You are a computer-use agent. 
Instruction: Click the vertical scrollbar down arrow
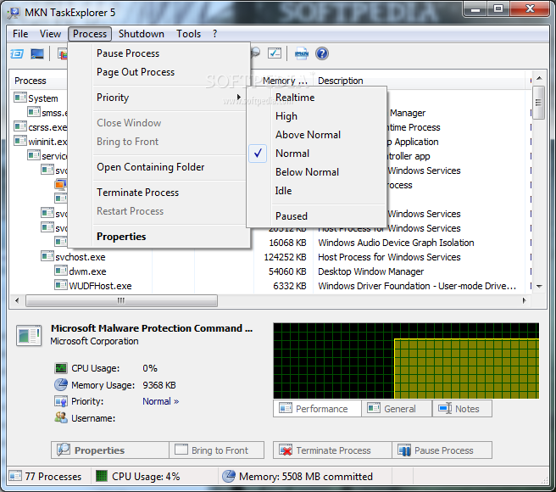tap(539, 286)
